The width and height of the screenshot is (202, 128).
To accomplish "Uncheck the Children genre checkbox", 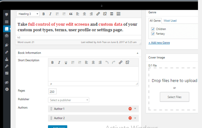I will [153, 29].
